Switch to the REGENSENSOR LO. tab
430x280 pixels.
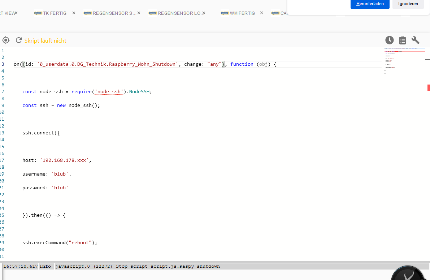(175, 13)
